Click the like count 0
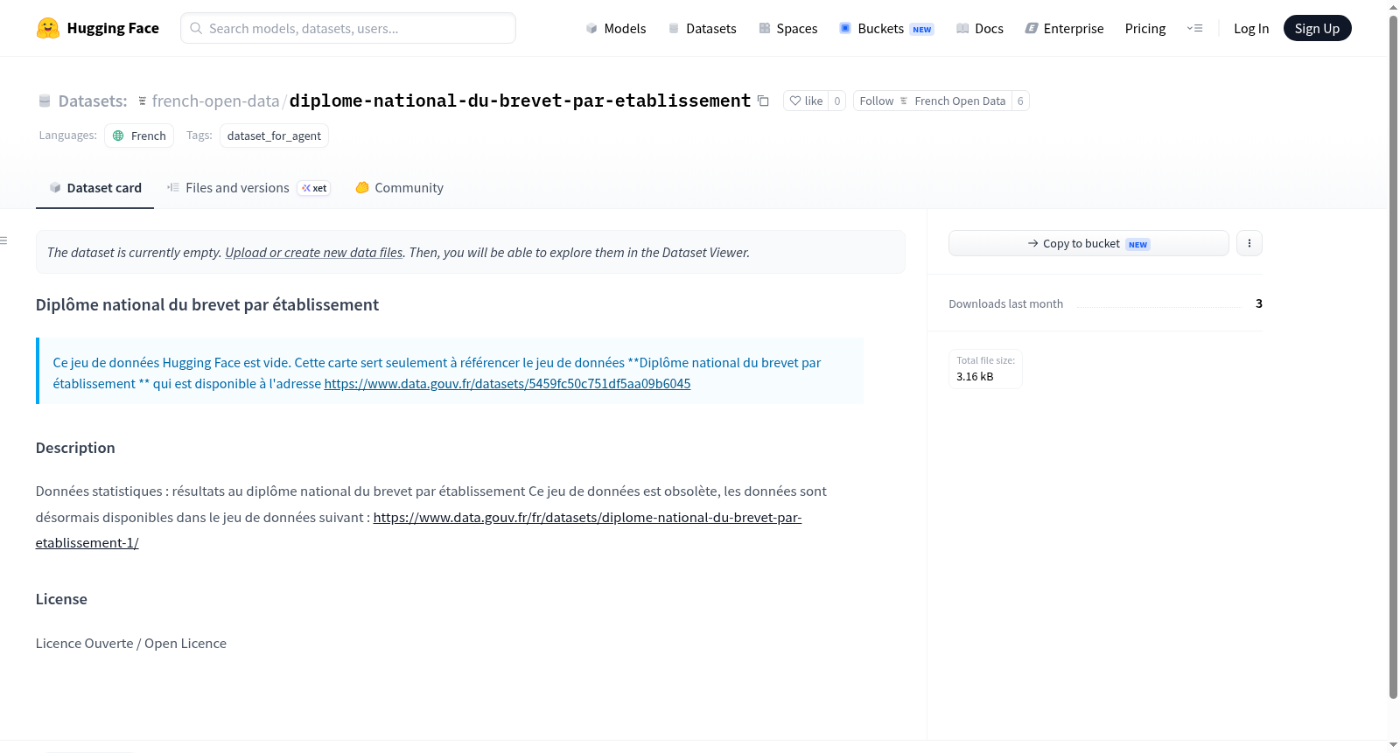The image size is (1400, 753). pos(837,101)
